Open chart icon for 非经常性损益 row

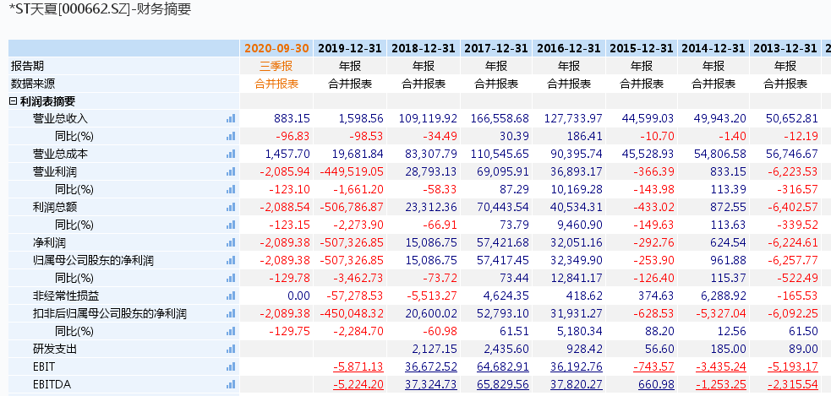pos(231,296)
